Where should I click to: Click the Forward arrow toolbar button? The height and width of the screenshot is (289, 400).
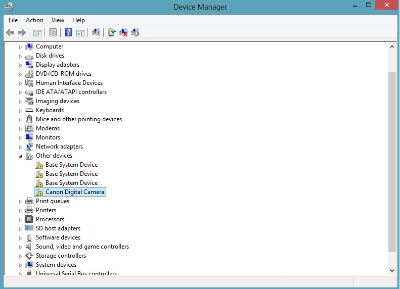tap(21, 32)
